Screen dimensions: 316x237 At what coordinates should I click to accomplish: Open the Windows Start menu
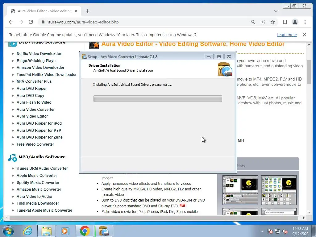(x=8, y=231)
